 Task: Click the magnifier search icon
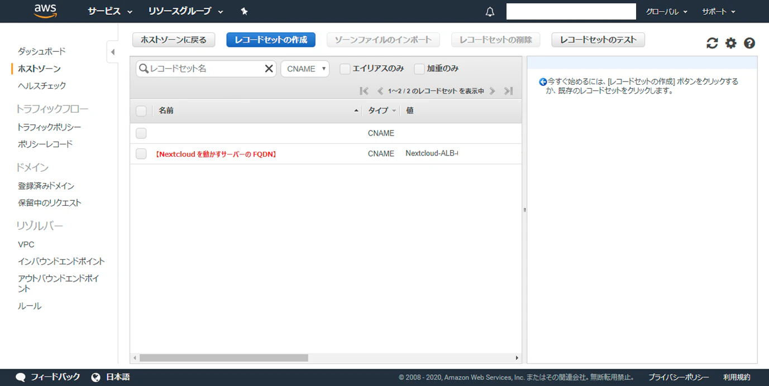[x=144, y=69]
